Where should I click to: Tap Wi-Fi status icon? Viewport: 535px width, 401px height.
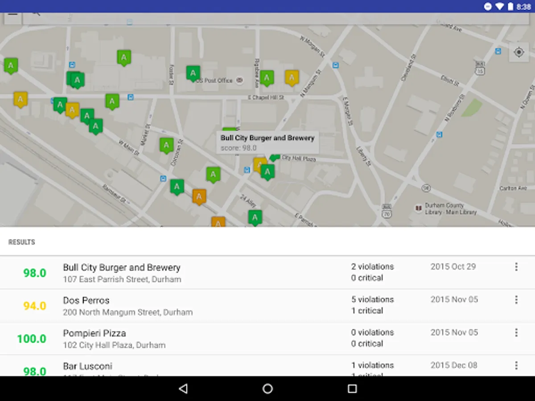[x=499, y=6]
